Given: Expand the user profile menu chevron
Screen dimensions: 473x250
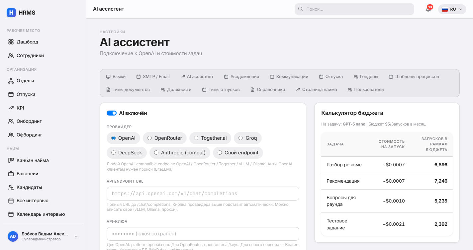Looking at the screenshot, I should tap(76, 236).
